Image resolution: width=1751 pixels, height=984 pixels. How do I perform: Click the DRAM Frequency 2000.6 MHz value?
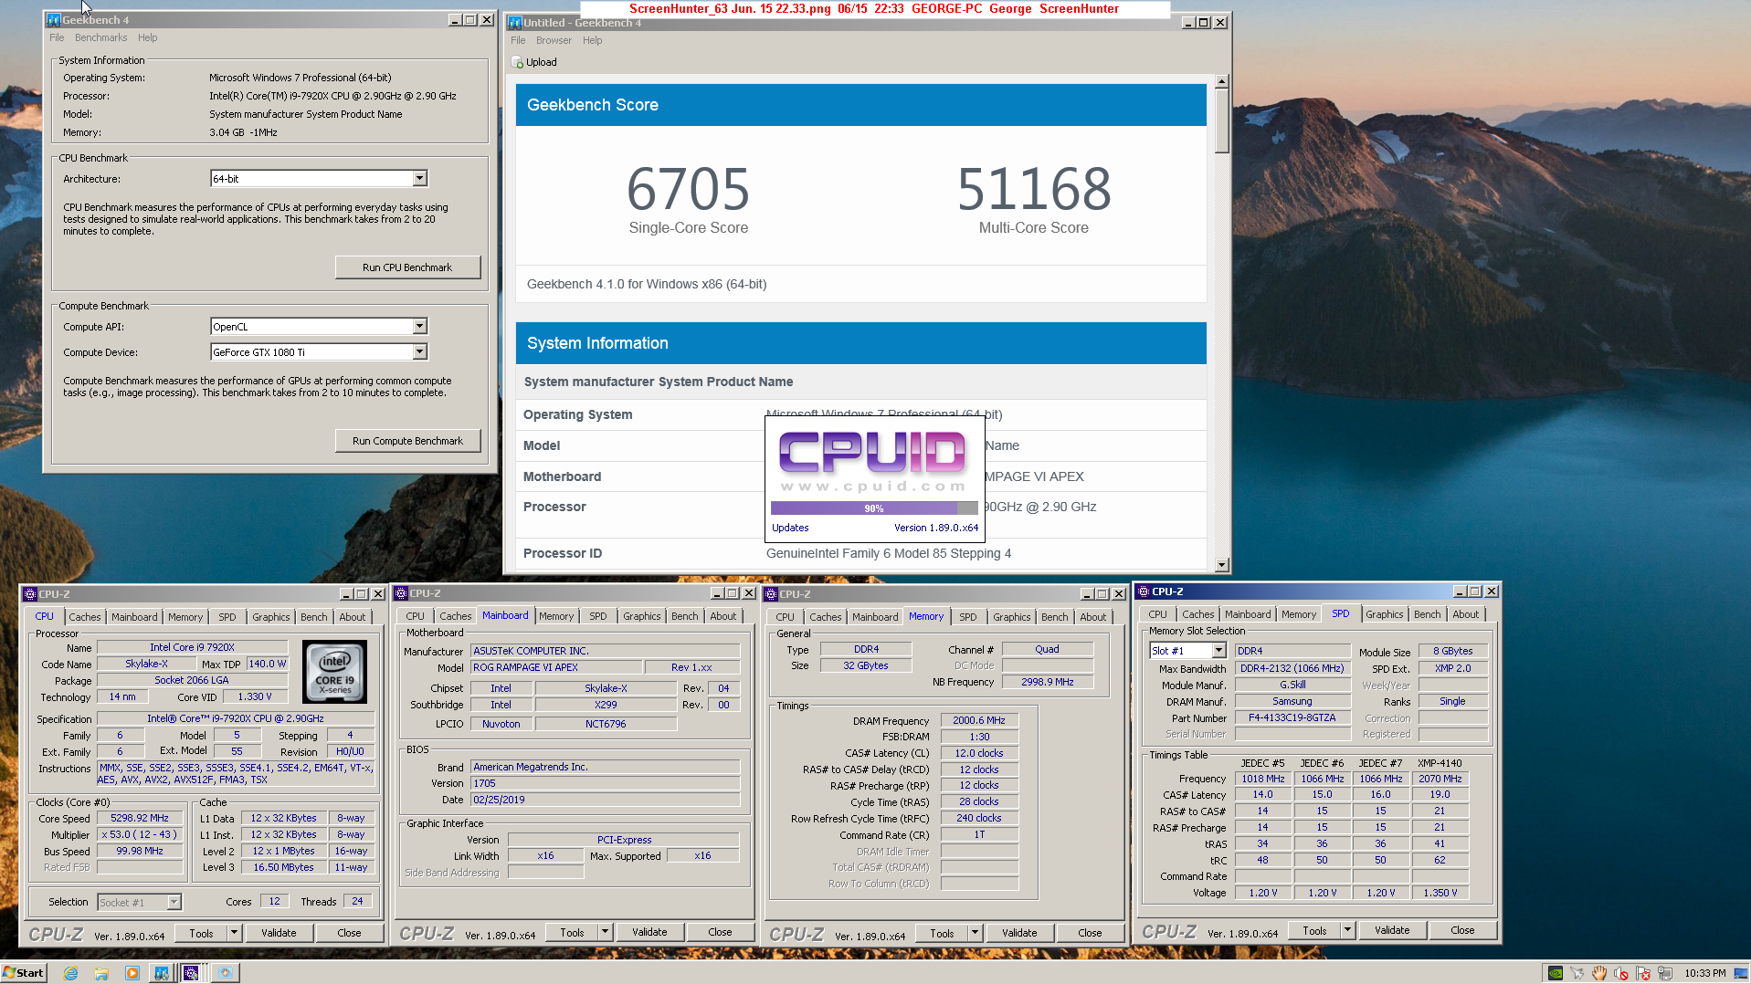click(979, 721)
